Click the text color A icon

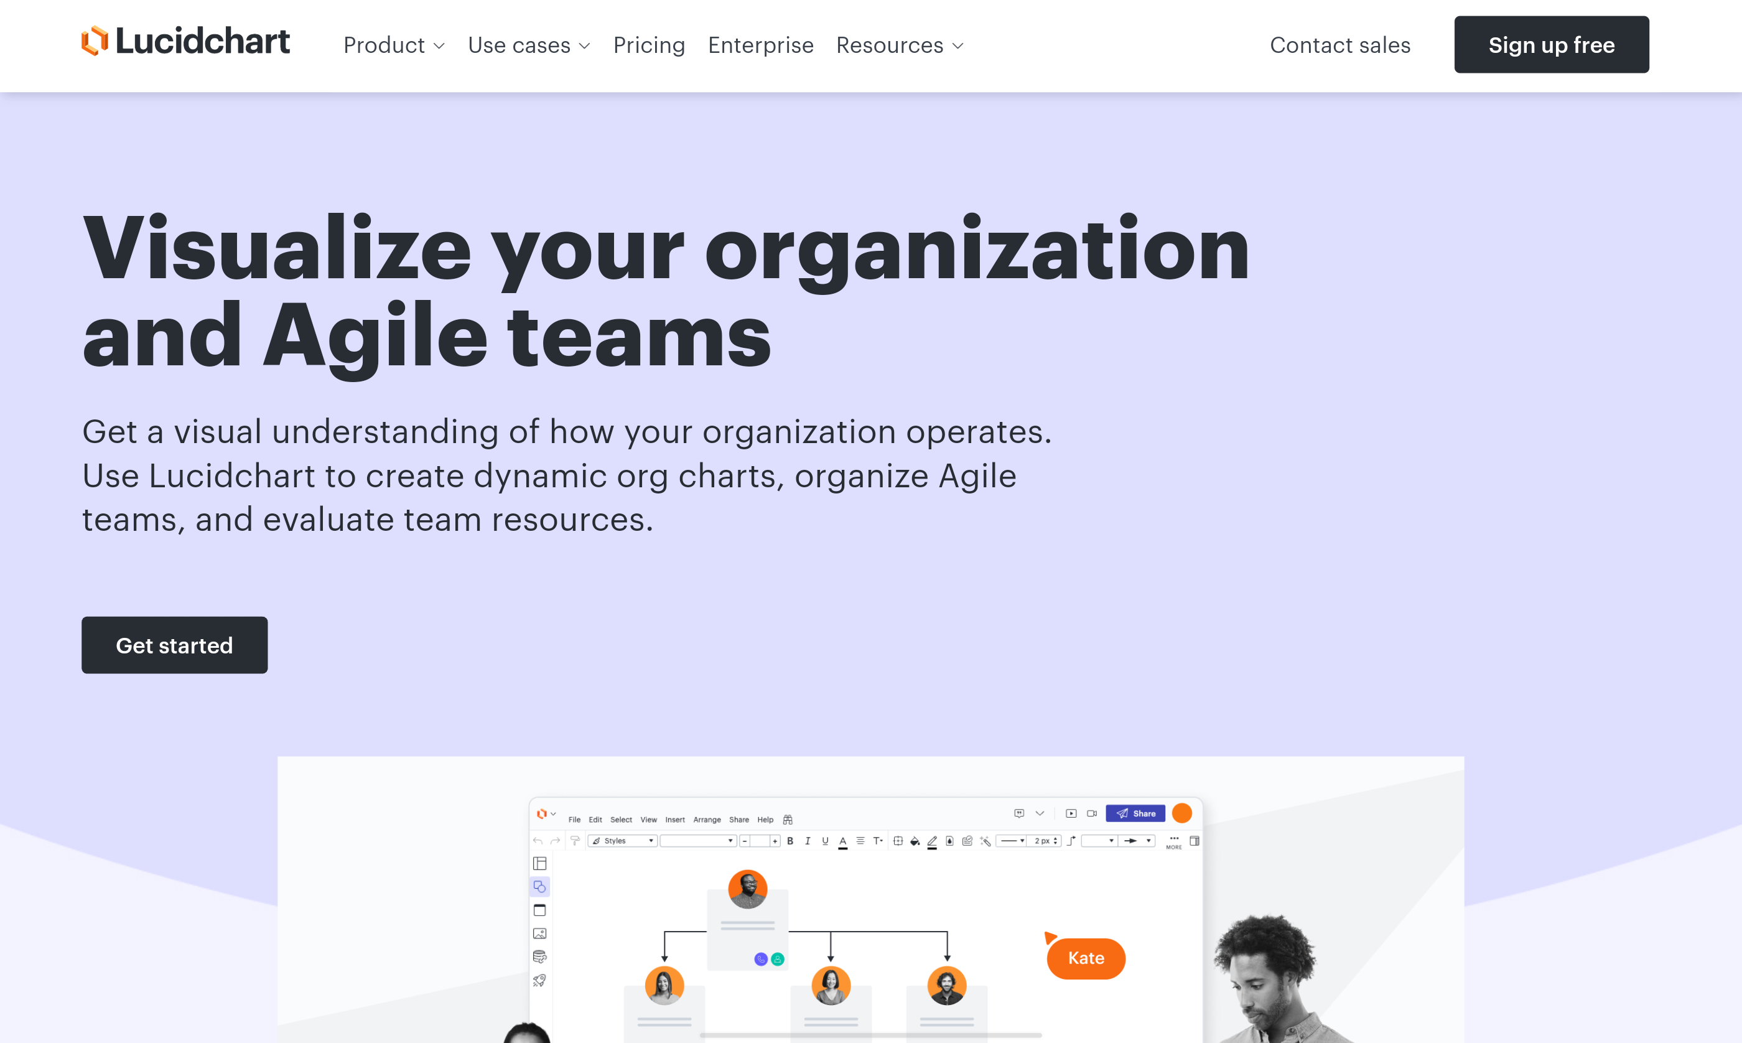843,842
